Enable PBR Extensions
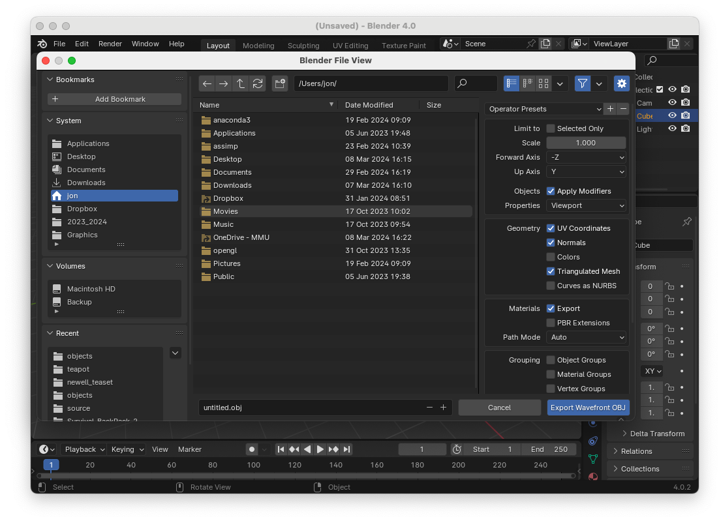 click(551, 323)
